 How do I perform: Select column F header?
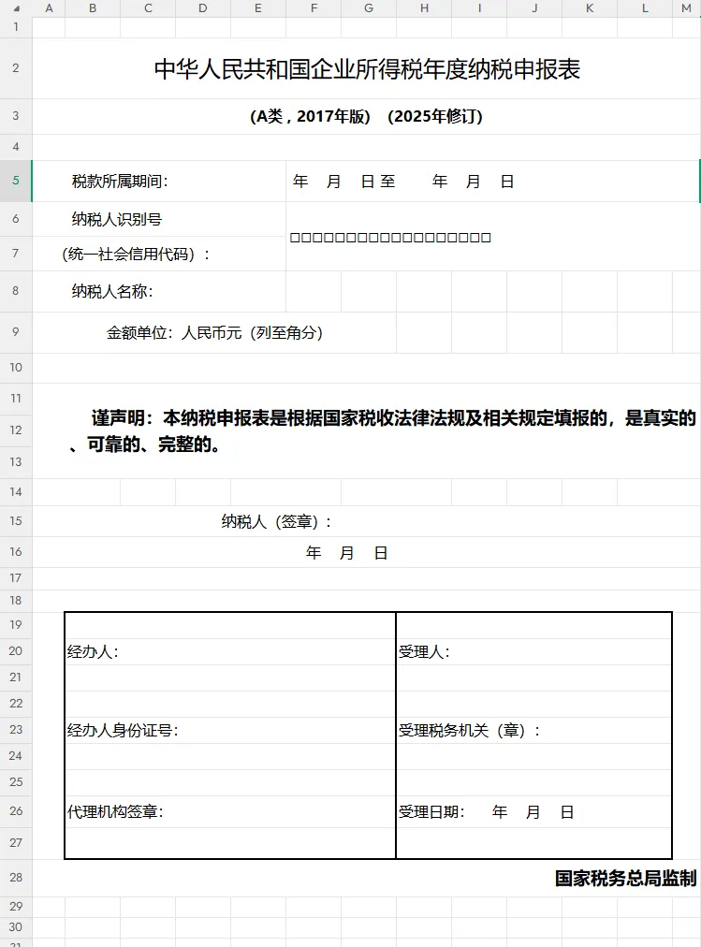[314, 8]
